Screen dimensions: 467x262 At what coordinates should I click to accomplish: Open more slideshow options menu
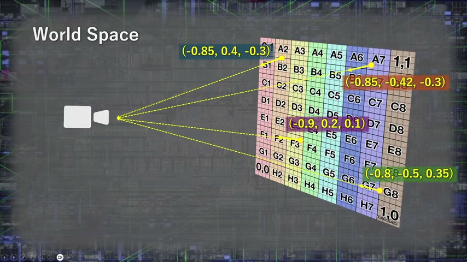pos(69,257)
